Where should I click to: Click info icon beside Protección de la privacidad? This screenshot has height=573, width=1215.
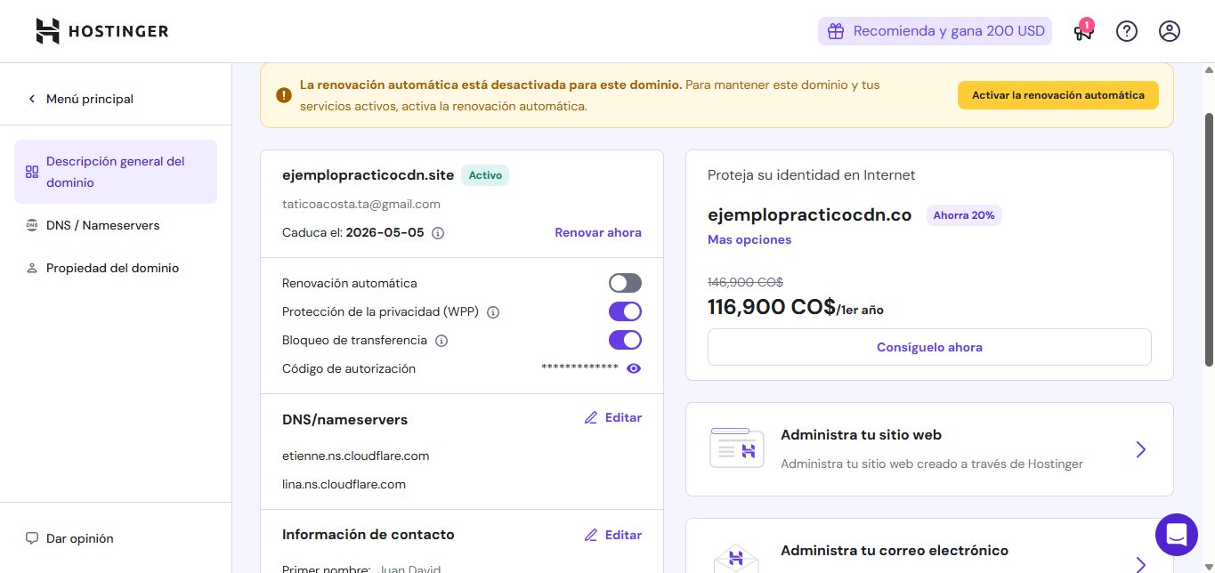pyautogui.click(x=493, y=312)
